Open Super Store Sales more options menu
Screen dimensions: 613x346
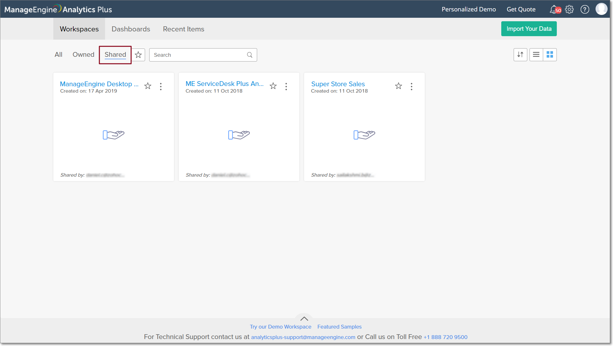pyautogui.click(x=412, y=87)
